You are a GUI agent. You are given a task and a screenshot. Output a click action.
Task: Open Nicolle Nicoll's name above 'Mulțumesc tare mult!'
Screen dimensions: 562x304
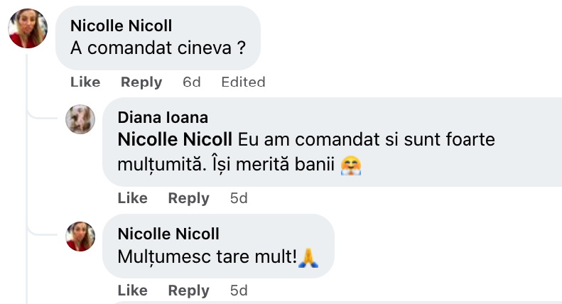168,234
